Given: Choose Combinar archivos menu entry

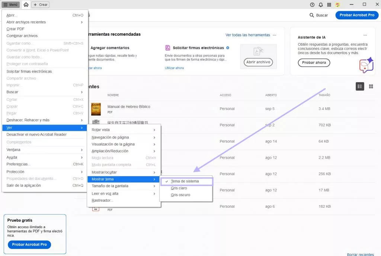Looking at the screenshot, I should coord(45,36).
